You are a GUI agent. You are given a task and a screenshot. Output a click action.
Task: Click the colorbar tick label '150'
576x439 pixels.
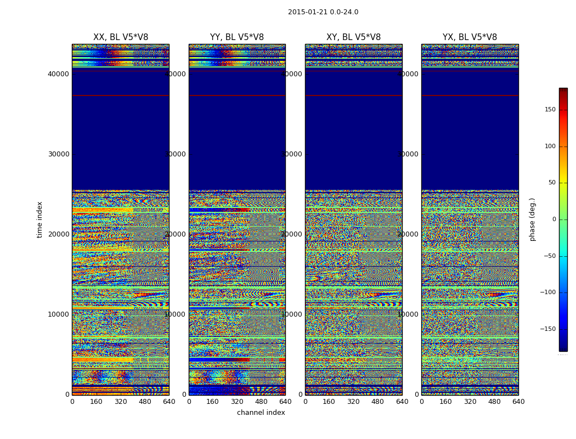[550, 110]
